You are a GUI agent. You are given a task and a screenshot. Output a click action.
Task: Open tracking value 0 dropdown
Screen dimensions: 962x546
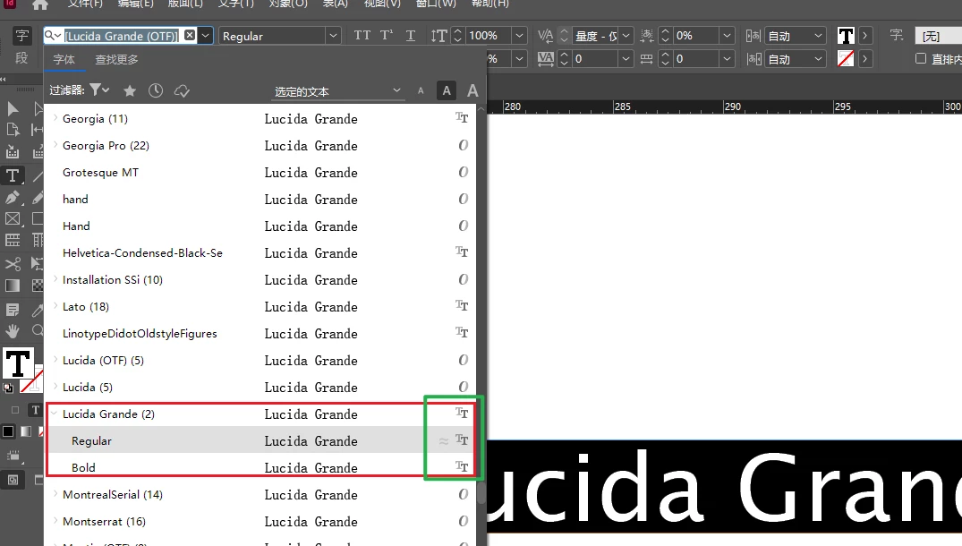coord(626,59)
